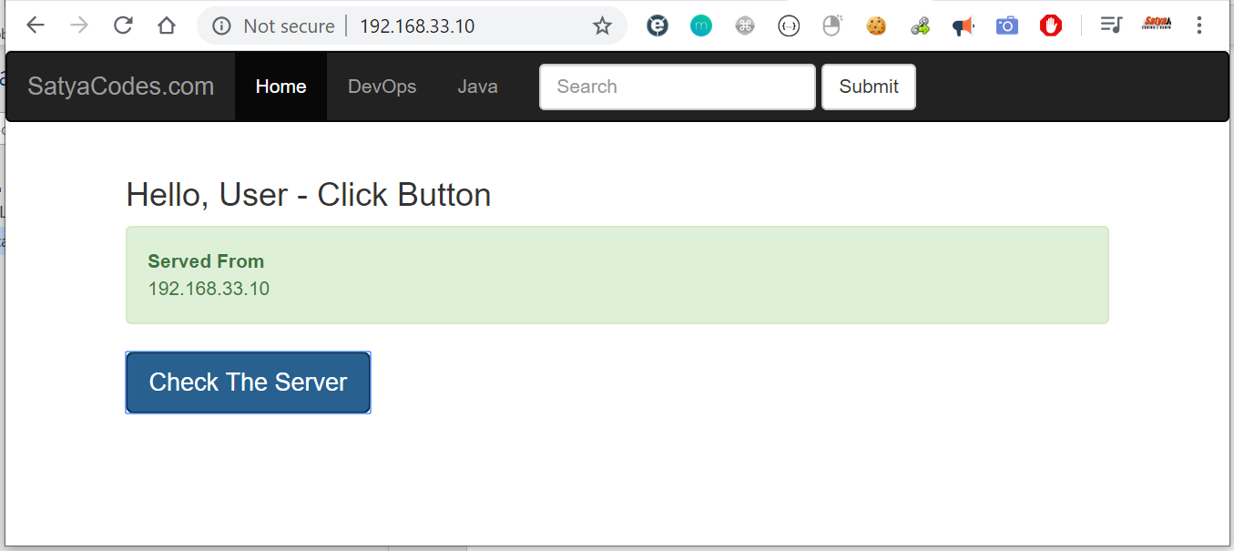Open the Java navbar item

click(x=477, y=87)
